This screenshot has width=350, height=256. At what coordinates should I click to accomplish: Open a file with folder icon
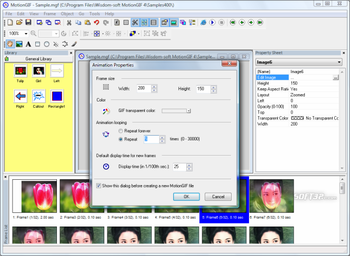point(19,22)
